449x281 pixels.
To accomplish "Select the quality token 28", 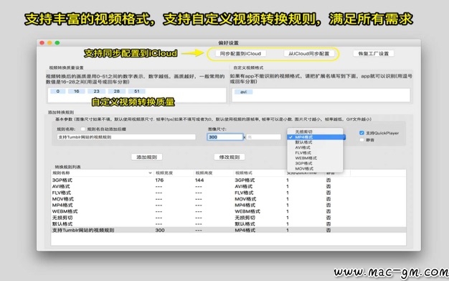I will click(x=116, y=91).
